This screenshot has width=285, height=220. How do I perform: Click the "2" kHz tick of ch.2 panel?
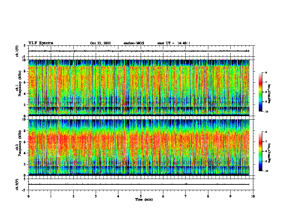pyautogui.click(x=25, y=164)
